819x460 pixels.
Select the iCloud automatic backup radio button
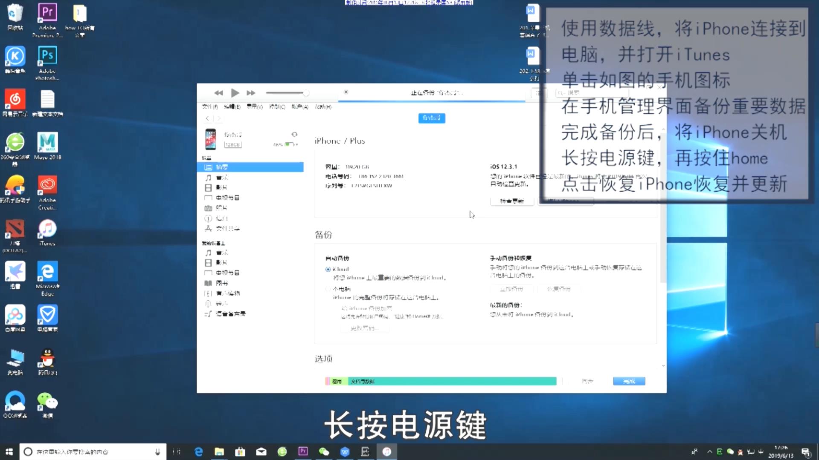pos(328,269)
